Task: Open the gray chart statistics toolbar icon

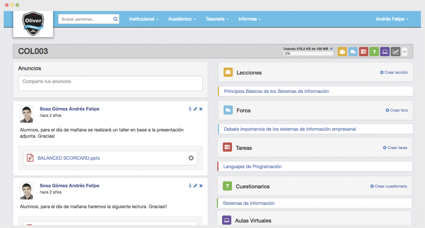Action: click(x=396, y=51)
